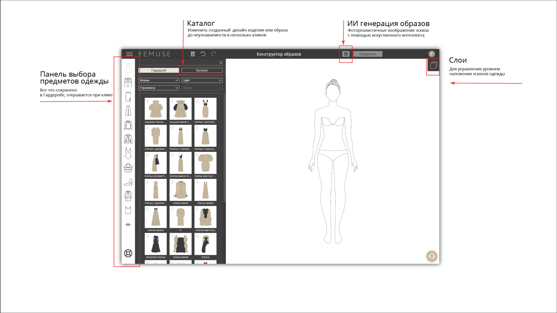The width and height of the screenshot is (557, 313).
Task: Undo the last action
Action: (203, 54)
